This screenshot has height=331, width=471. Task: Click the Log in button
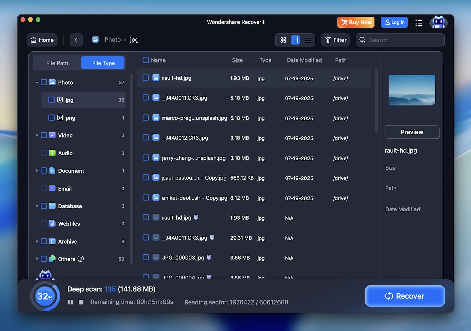click(394, 22)
